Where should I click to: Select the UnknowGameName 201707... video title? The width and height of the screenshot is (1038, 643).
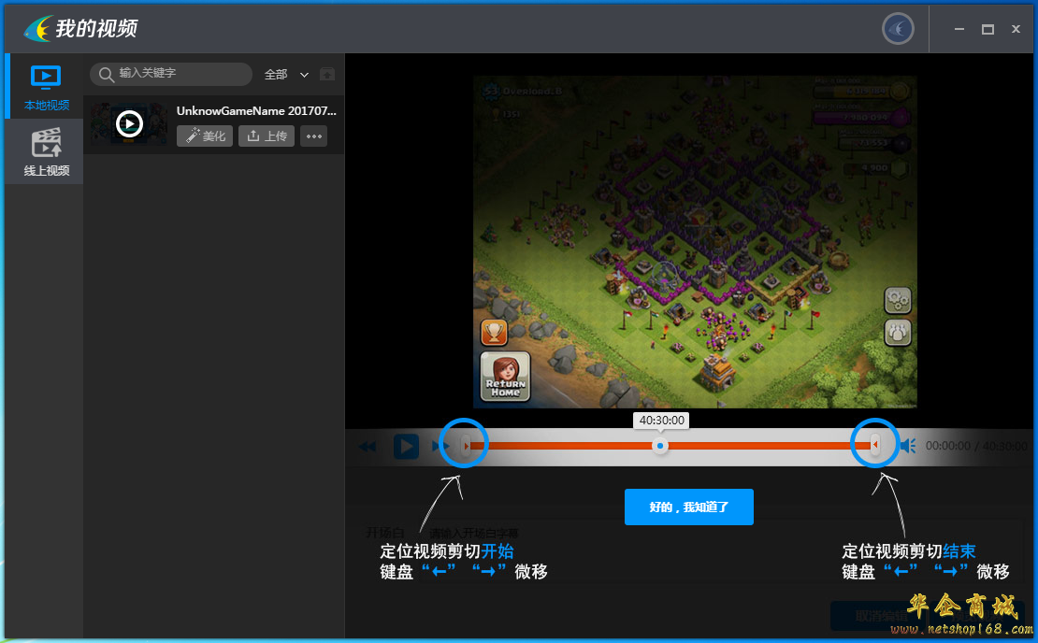(256, 111)
